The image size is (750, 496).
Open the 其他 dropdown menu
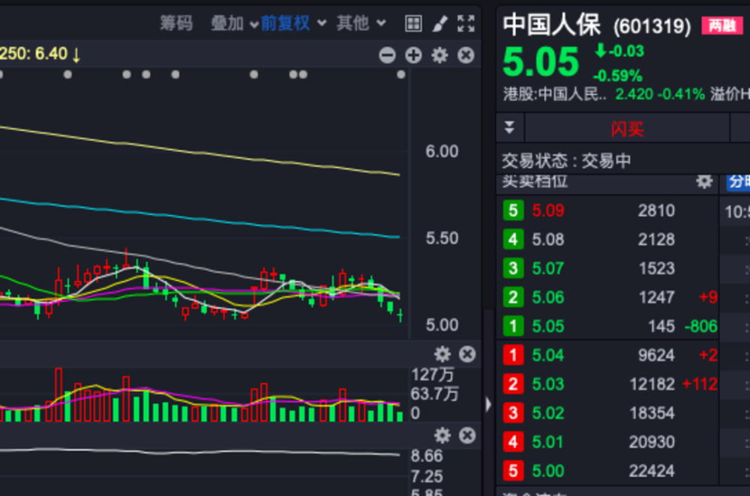361,23
